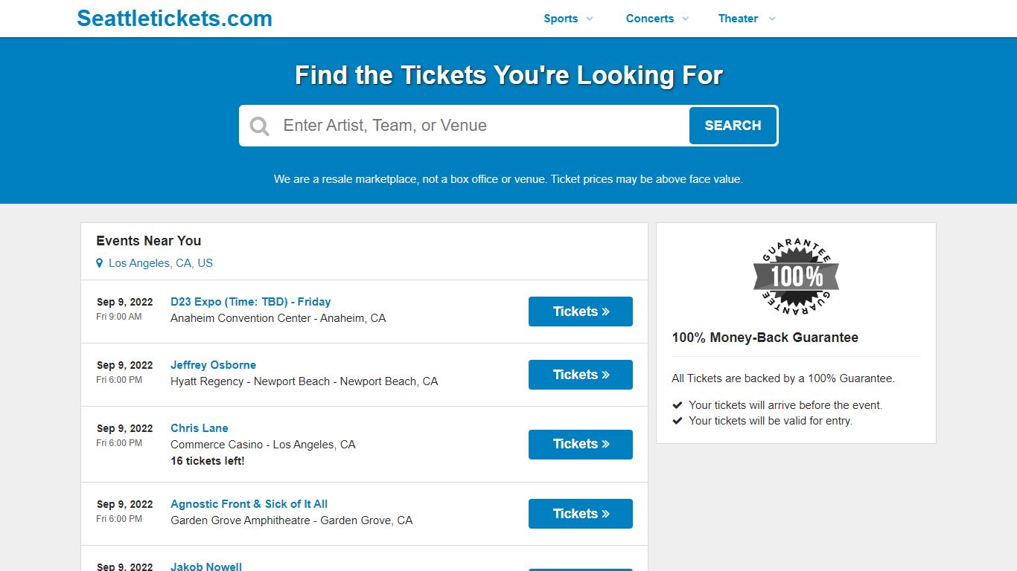This screenshot has height=571, width=1017.
Task: Click Commerce Casino - Los Angeles text
Action: pyautogui.click(x=263, y=445)
